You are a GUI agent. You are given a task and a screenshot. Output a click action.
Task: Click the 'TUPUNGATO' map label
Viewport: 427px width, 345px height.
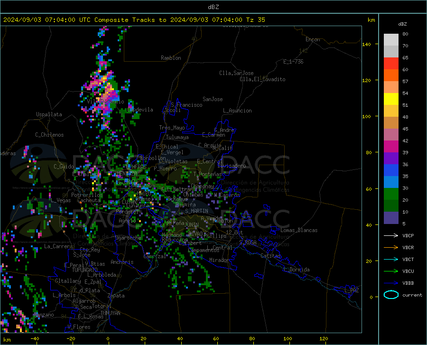click(85, 270)
